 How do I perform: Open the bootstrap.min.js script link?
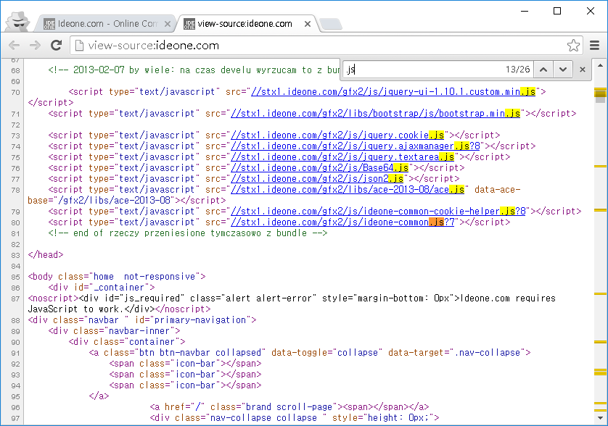tap(375, 114)
